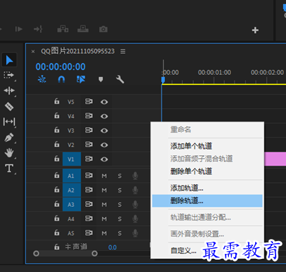
Task: Toggle A1 track targeting
Action: click(x=71, y=176)
